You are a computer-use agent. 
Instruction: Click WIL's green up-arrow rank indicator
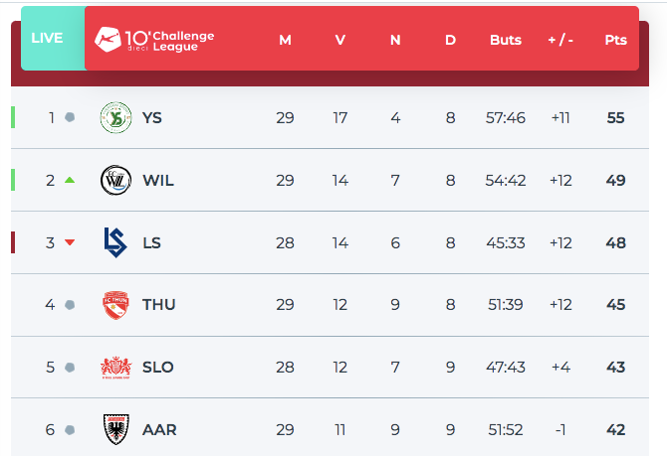click(70, 180)
